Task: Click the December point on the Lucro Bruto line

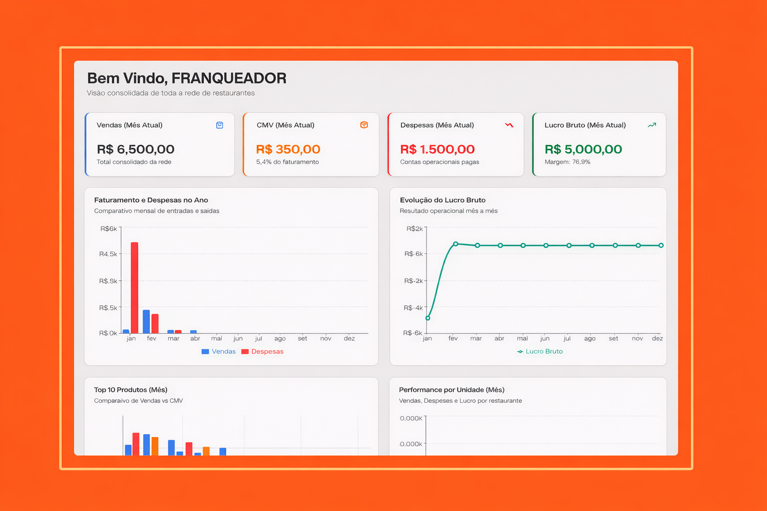Action: pyautogui.click(x=661, y=245)
